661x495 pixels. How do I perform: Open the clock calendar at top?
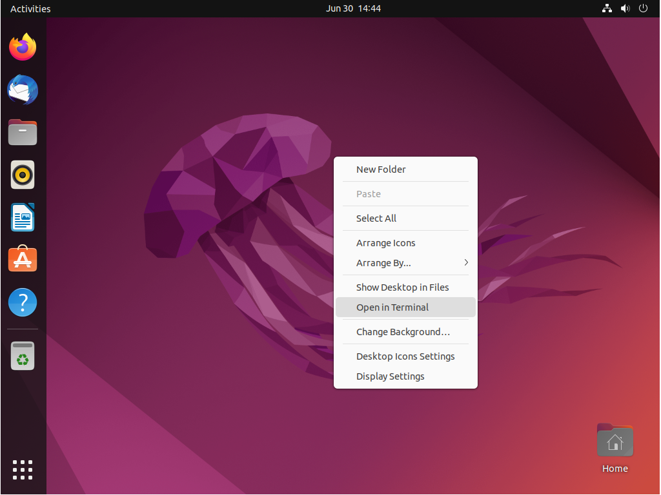(353, 8)
